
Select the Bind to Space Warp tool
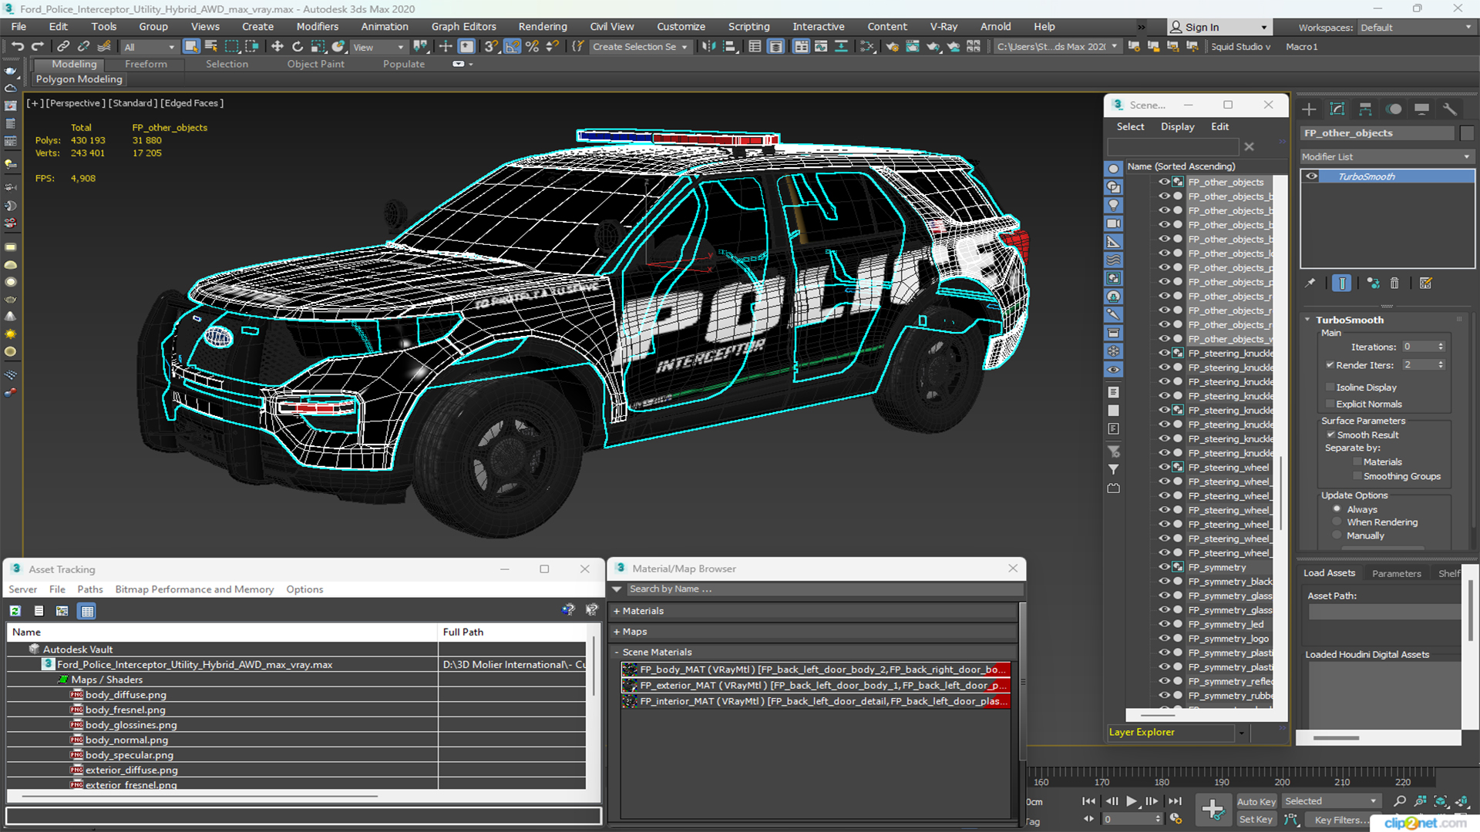coord(104,47)
